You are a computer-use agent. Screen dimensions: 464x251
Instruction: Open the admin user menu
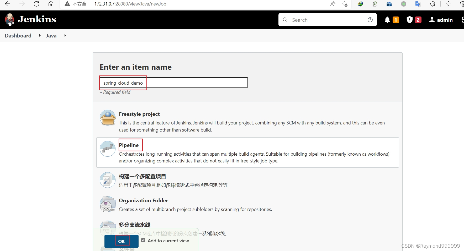(441, 20)
